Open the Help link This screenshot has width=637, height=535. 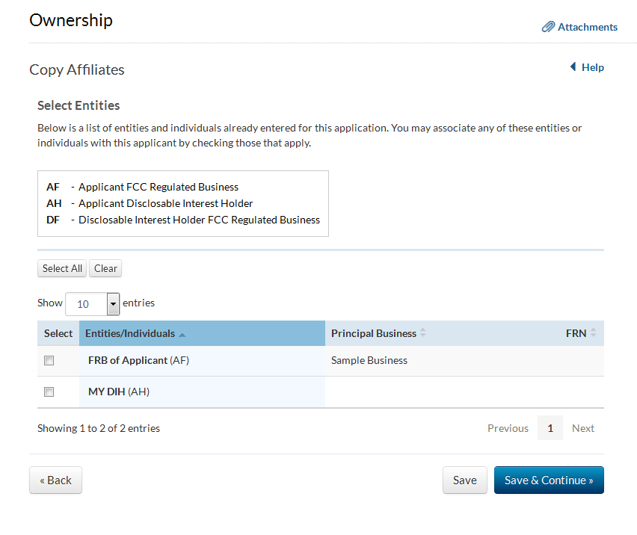pyautogui.click(x=593, y=67)
